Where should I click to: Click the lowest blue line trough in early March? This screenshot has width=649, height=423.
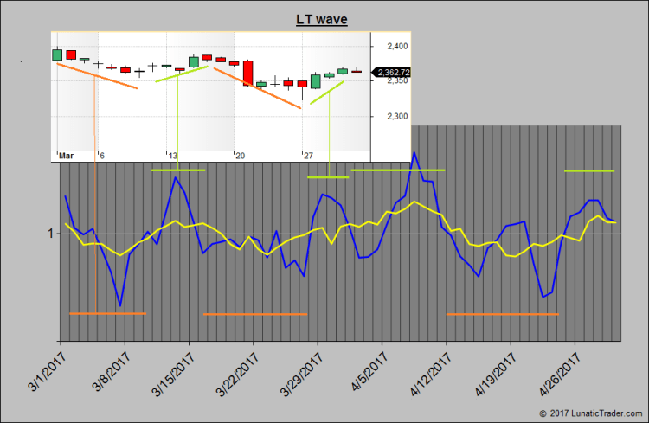[120, 306]
